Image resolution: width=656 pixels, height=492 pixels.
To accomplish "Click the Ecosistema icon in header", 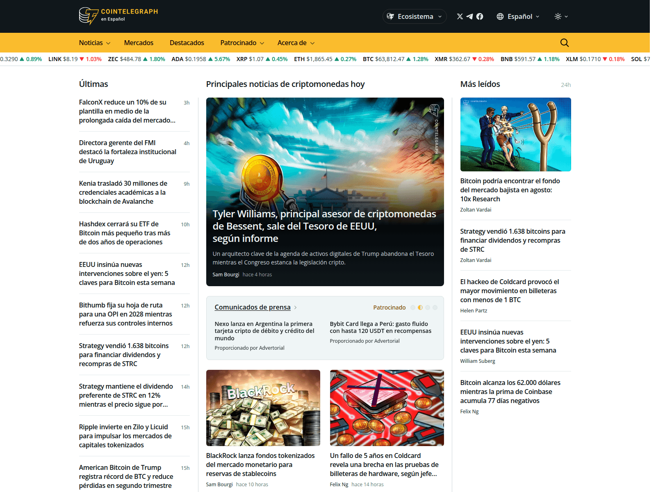I will pos(391,16).
